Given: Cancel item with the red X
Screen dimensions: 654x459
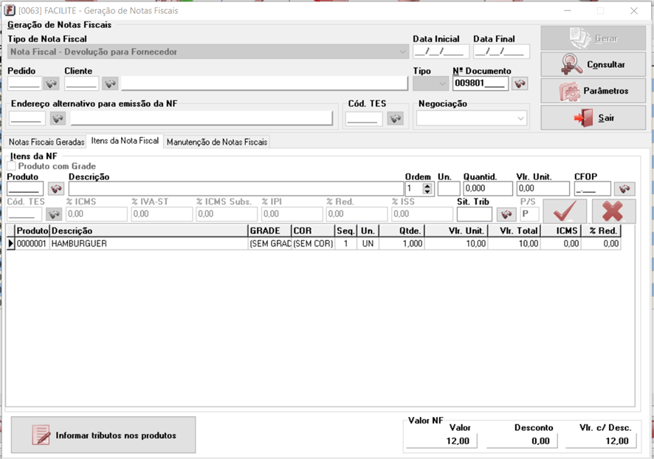Looking at the screenshot, I should pos(613,211).
